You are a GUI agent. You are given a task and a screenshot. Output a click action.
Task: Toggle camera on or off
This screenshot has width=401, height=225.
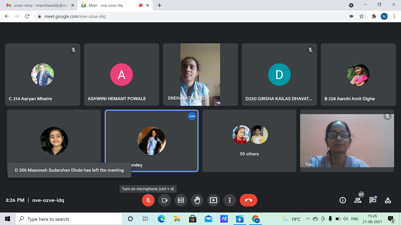[164, 200]
